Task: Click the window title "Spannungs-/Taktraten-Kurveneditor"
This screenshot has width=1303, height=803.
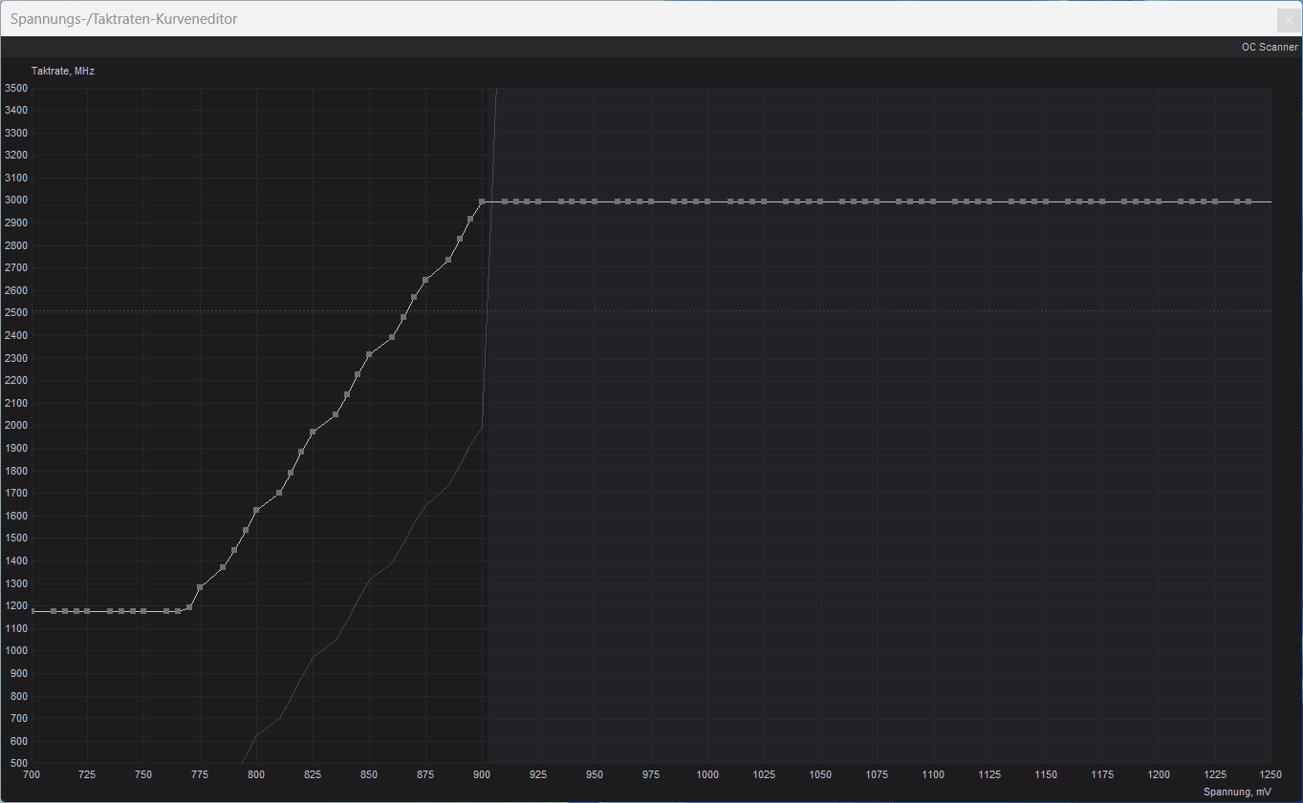Action: [124, 19]
